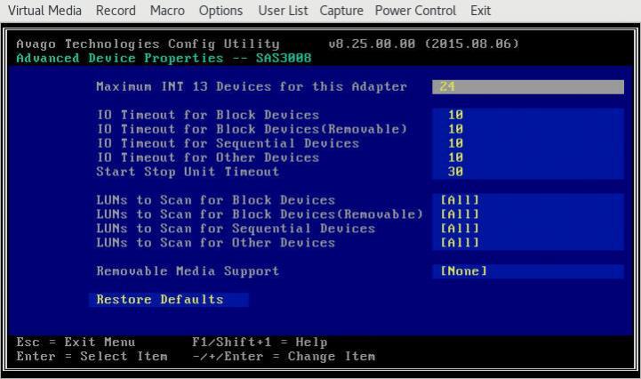
Task: Click the Avago Technologies Config Utility title
Action: (x=148, y=44)
